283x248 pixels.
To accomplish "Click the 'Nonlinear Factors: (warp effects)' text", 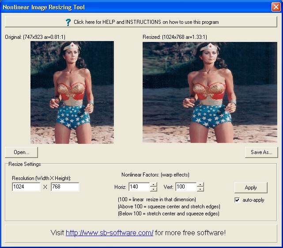I will [x=155, y=175].
